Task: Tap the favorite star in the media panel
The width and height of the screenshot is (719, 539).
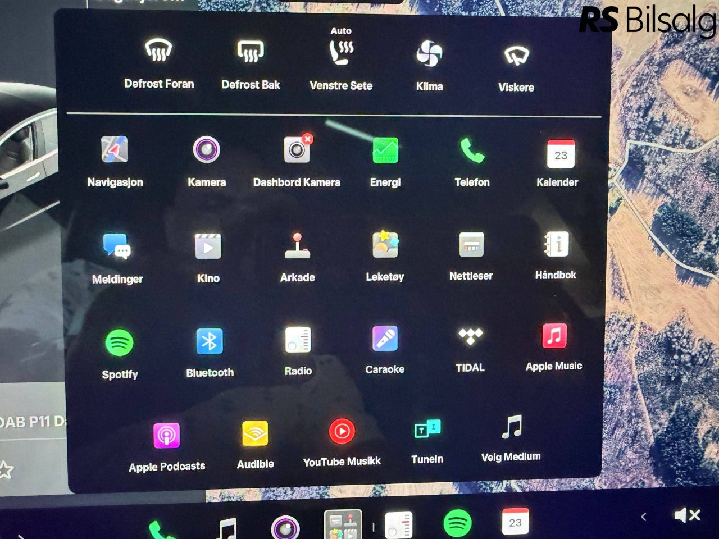Action: pos(5,469)
